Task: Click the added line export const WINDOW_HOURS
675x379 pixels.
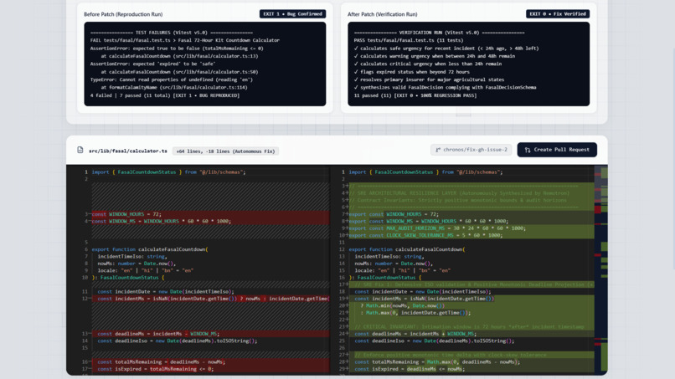Action: coord(471,214)
